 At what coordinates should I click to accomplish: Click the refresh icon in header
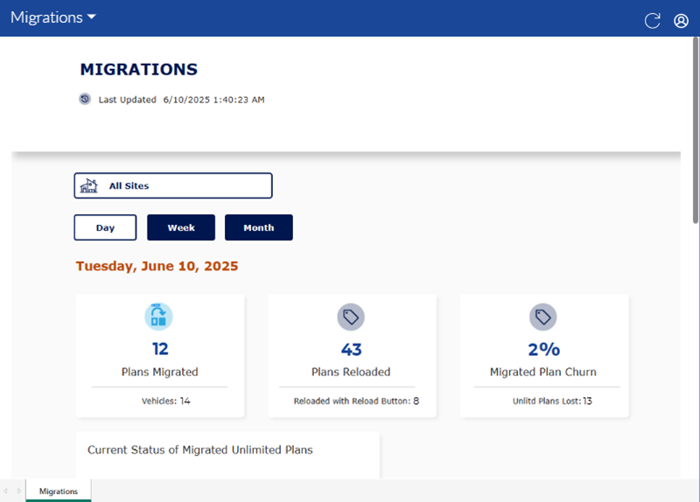(x=652, y=20)
